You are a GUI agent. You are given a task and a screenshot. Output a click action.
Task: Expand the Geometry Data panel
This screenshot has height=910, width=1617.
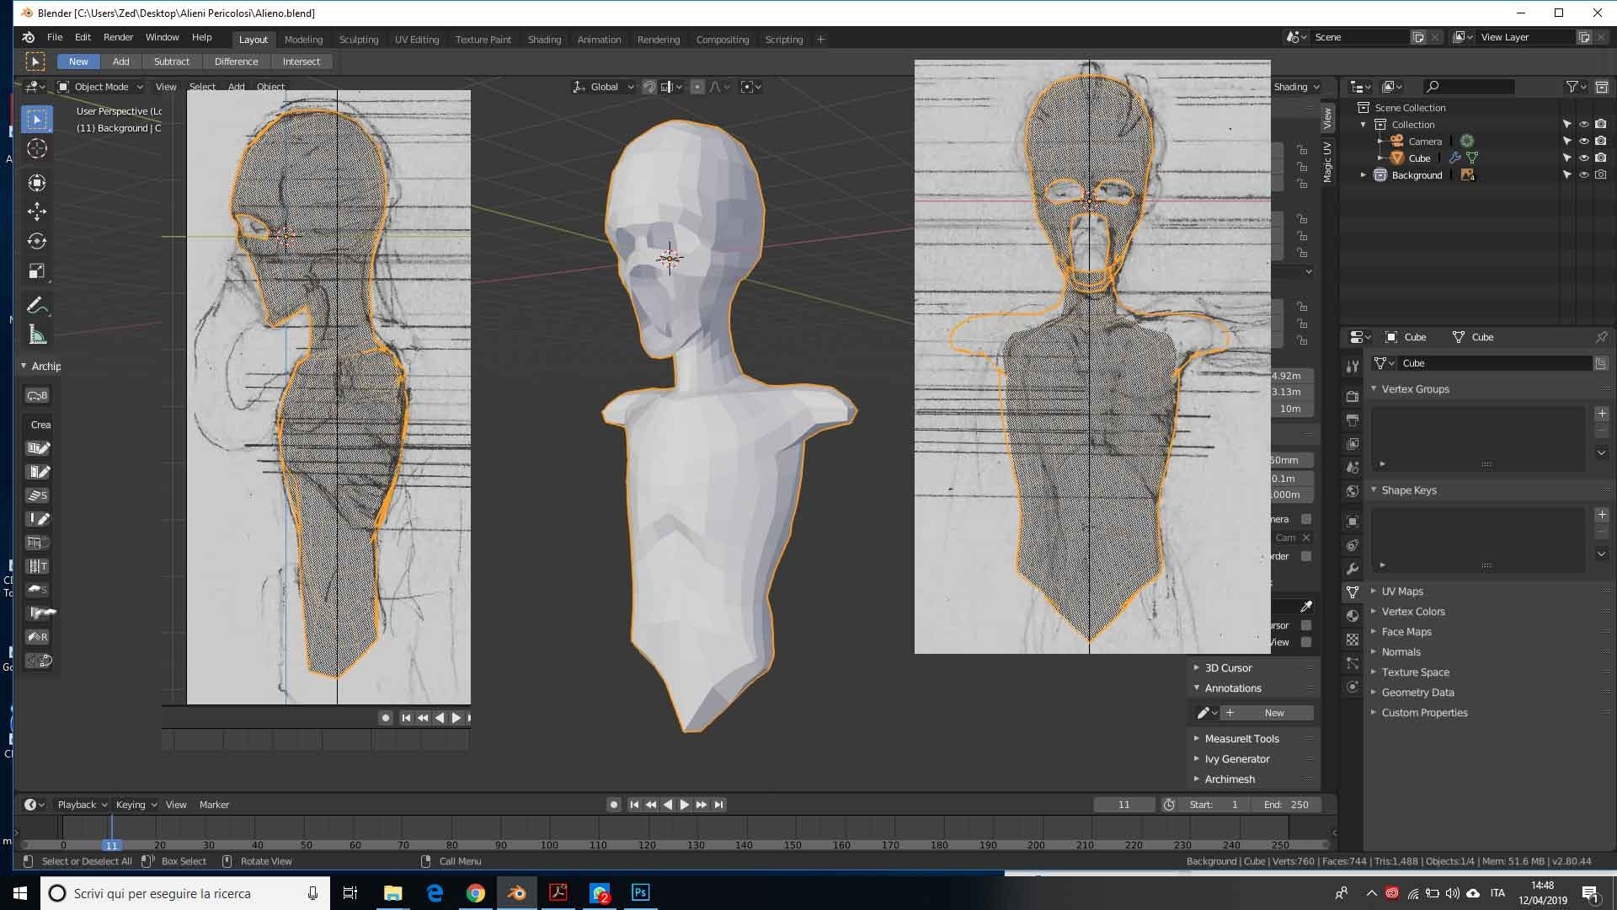(1374, 693)
